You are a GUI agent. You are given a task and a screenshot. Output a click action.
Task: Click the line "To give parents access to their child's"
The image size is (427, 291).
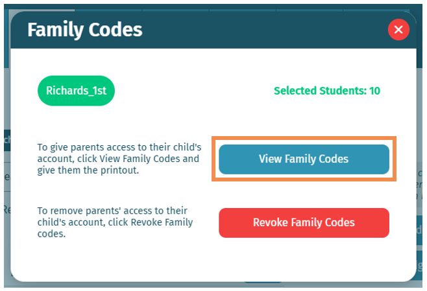[x=119, y=147]
